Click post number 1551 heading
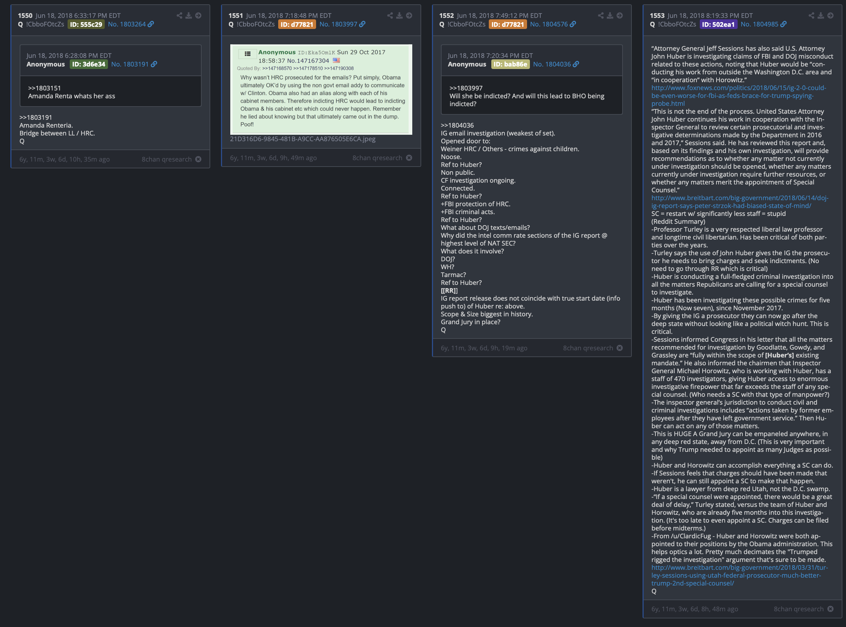This screenshot has width=846, height=627. pos(236,16)
